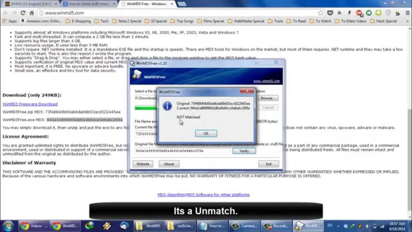The width and height of the screenshot is (412, 232).
Task: Open the To Make Videos bookmark folder
Action: [x=351, y=21]
